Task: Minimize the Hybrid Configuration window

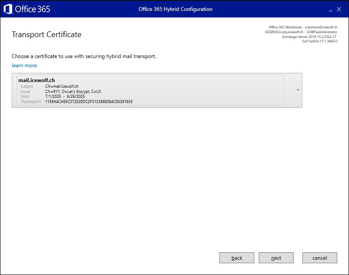Action: 331,10
